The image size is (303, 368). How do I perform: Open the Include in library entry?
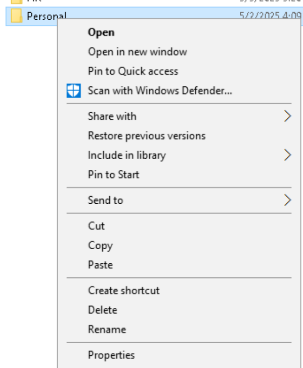point(179,155)
